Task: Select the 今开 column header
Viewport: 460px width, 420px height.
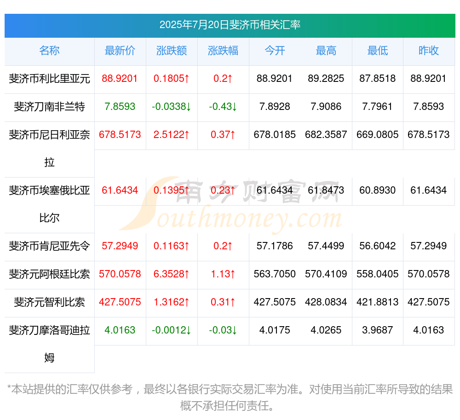Action: pos(275,51)
